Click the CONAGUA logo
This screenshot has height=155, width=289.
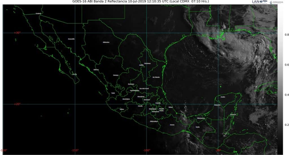(278, 2)
